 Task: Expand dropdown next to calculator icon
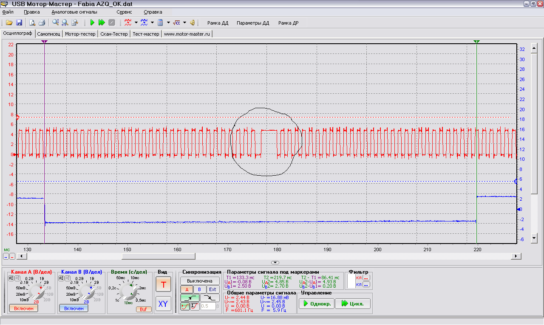pos(168,23)
